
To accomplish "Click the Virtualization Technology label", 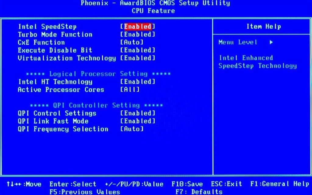I will (67, 58).
